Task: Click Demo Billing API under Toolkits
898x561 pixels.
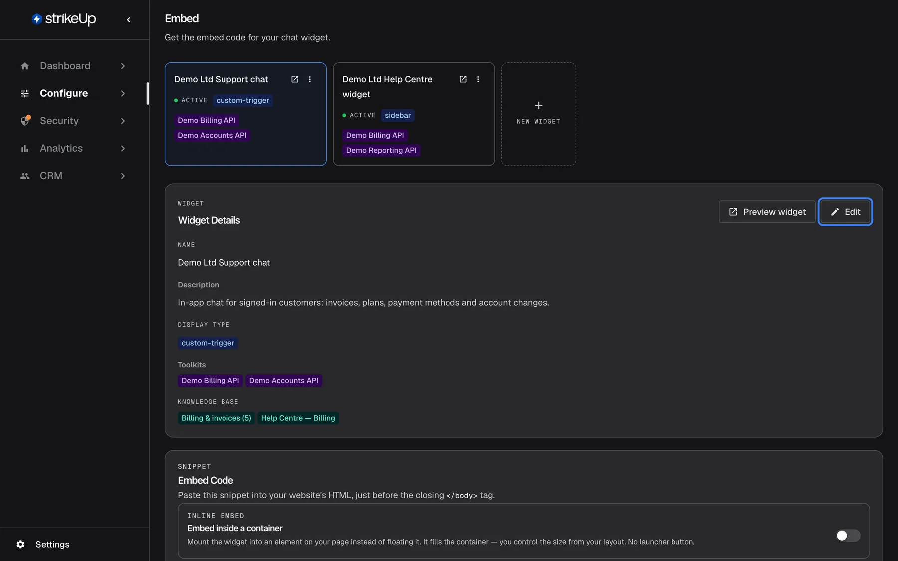Action: click(210, 381)
